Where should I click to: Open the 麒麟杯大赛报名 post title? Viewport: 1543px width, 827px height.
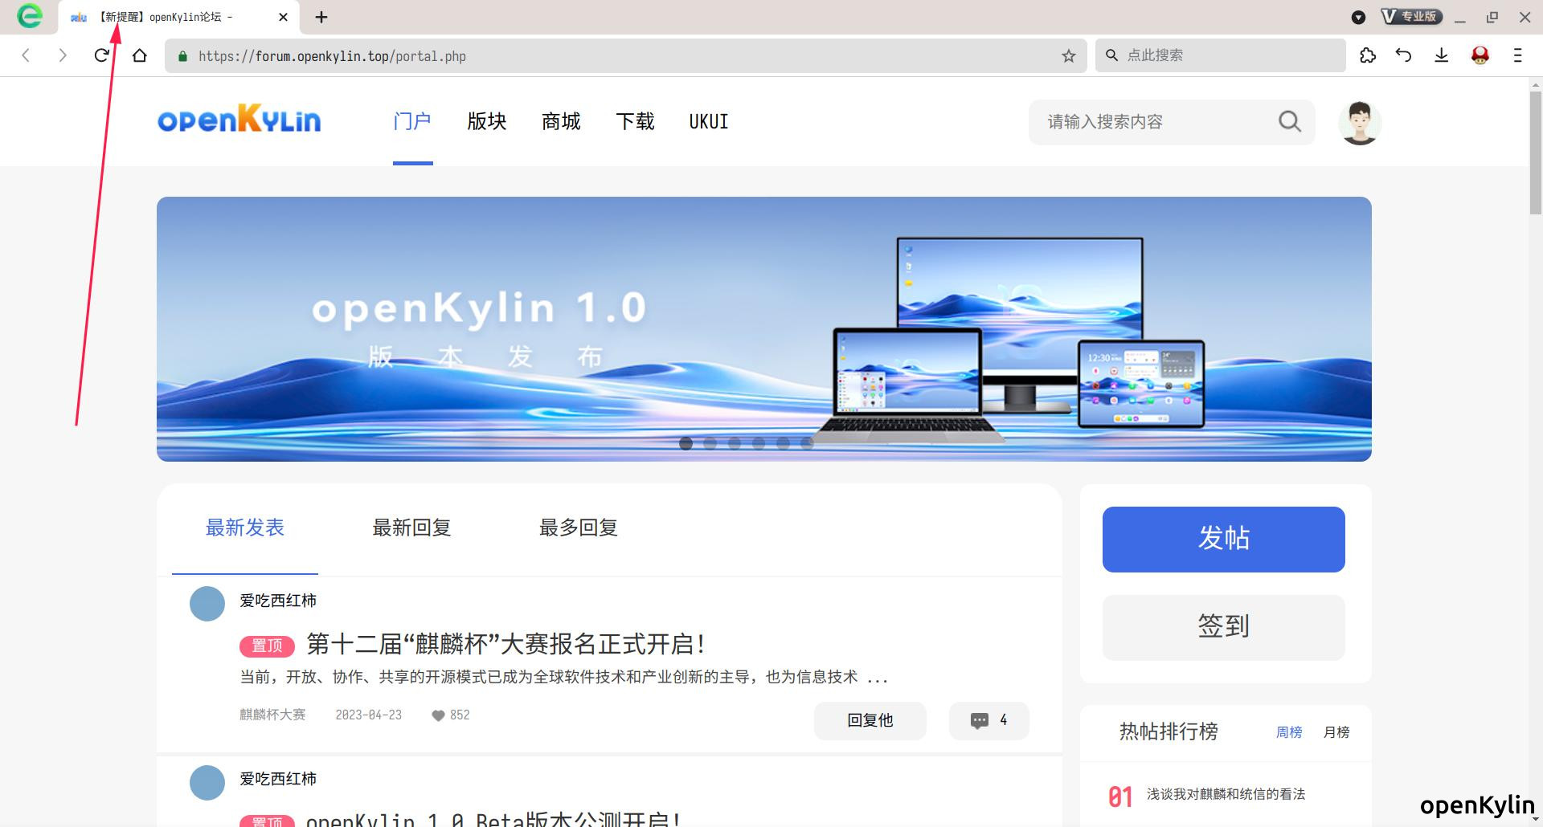[506, 644]
